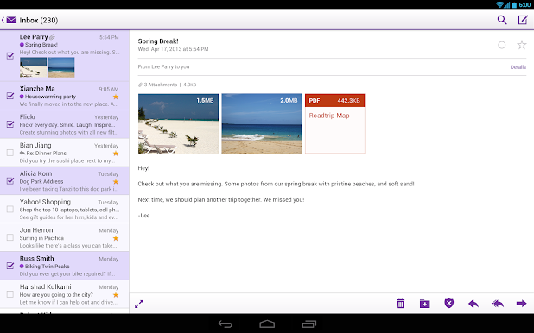Go back via Inbox mail icon

tap(10, 20)
